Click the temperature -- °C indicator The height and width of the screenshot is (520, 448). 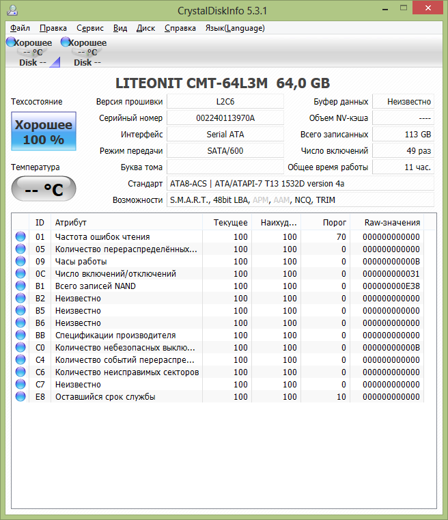[x=44, y=189]
